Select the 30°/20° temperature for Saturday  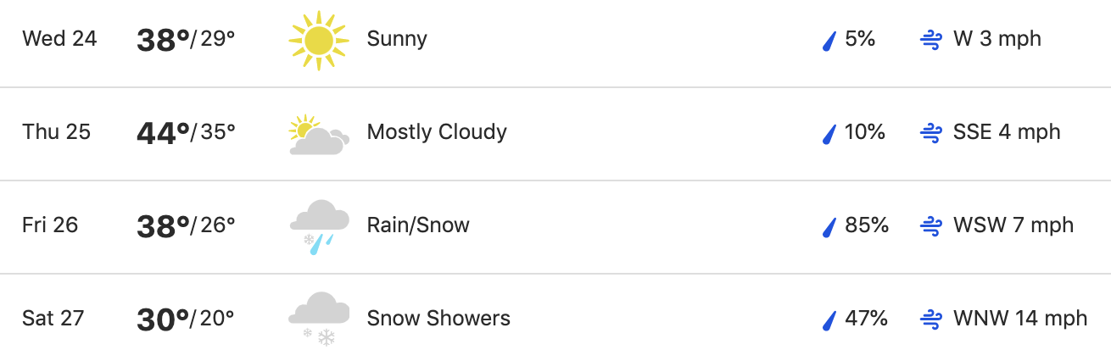point(185,319)
